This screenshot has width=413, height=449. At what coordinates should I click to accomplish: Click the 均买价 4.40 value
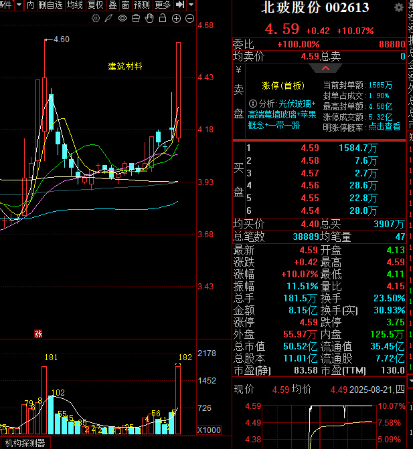310,224
